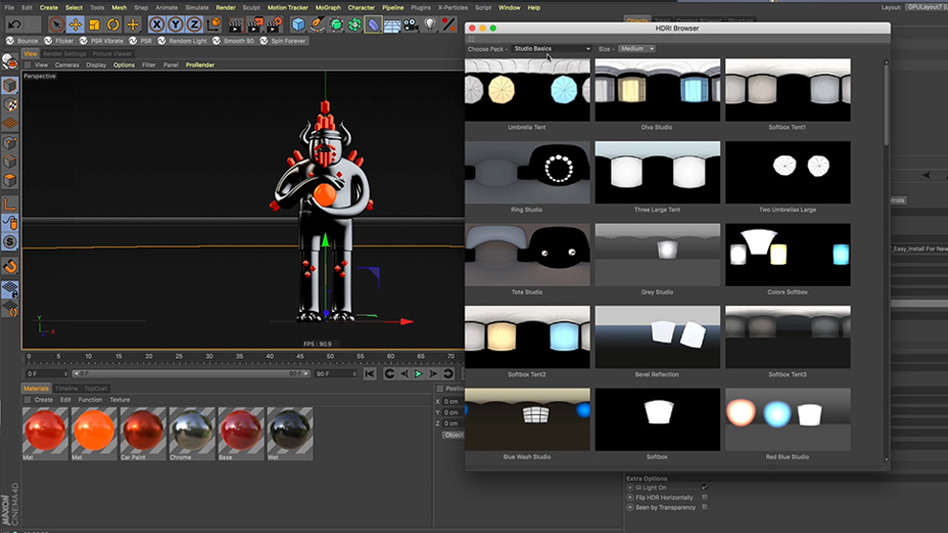Click Render to Picture Viewer icon
948x533 pixels.
point(255,25)
